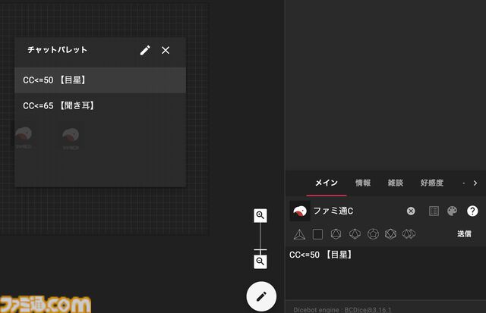486x313 pixels.
Task: Roll the four-sided dice icon
Action: pos(299,234)
